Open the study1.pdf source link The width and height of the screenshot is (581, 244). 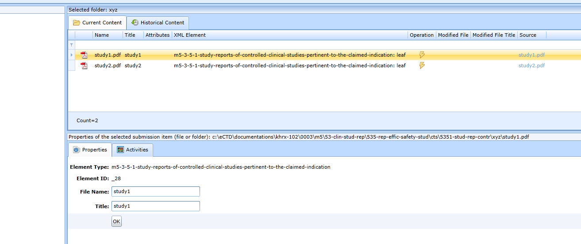(531, 55)
